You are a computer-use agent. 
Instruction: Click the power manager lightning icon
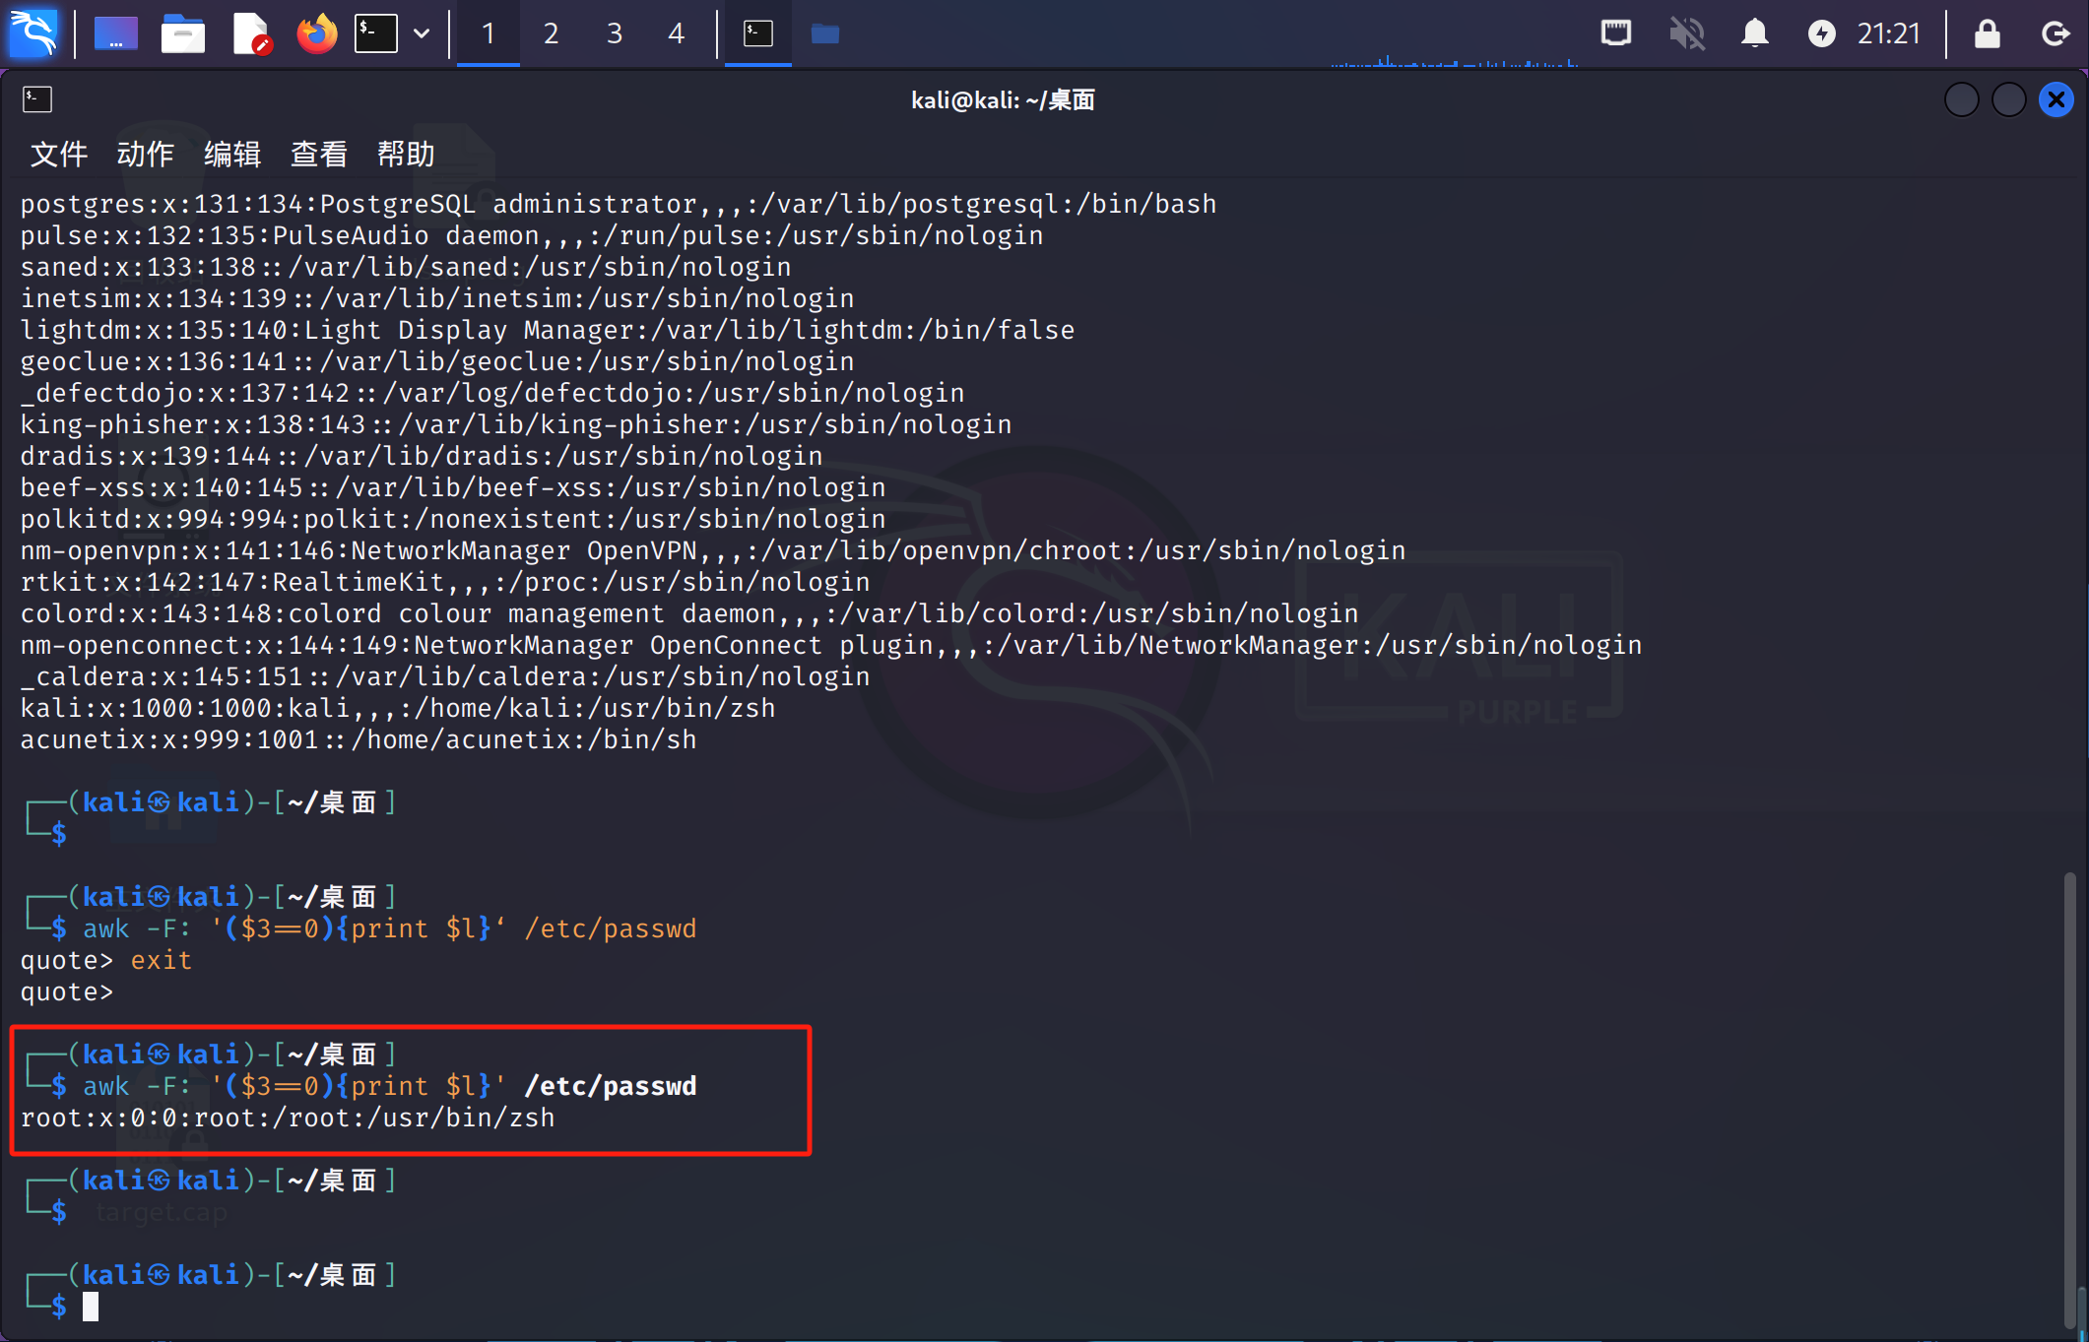tap(1821, 33)
